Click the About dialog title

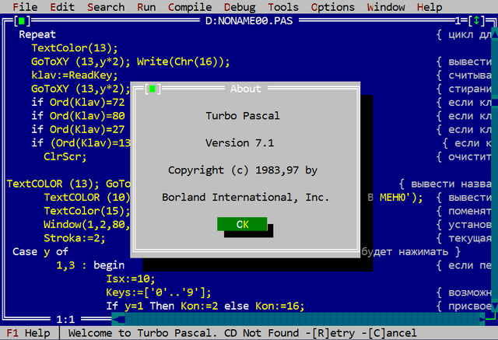coord(246,89)
